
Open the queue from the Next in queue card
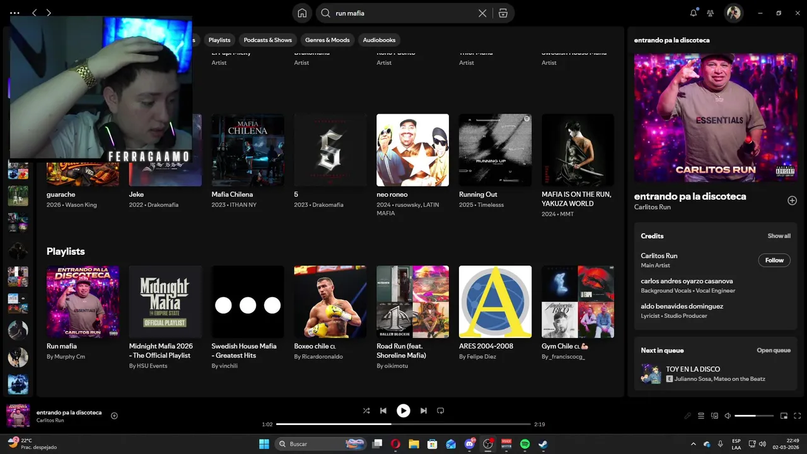tap(774, 351)
